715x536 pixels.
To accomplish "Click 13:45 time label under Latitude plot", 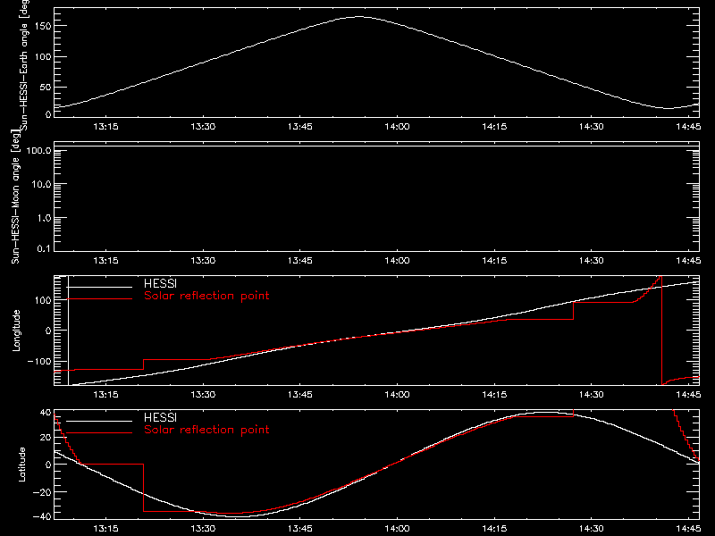I will click(x=300, y=529).
